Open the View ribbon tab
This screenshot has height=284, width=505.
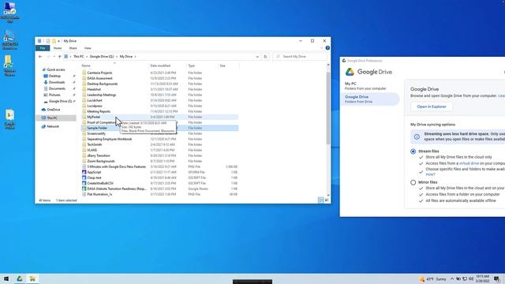[x=88, y=48]
